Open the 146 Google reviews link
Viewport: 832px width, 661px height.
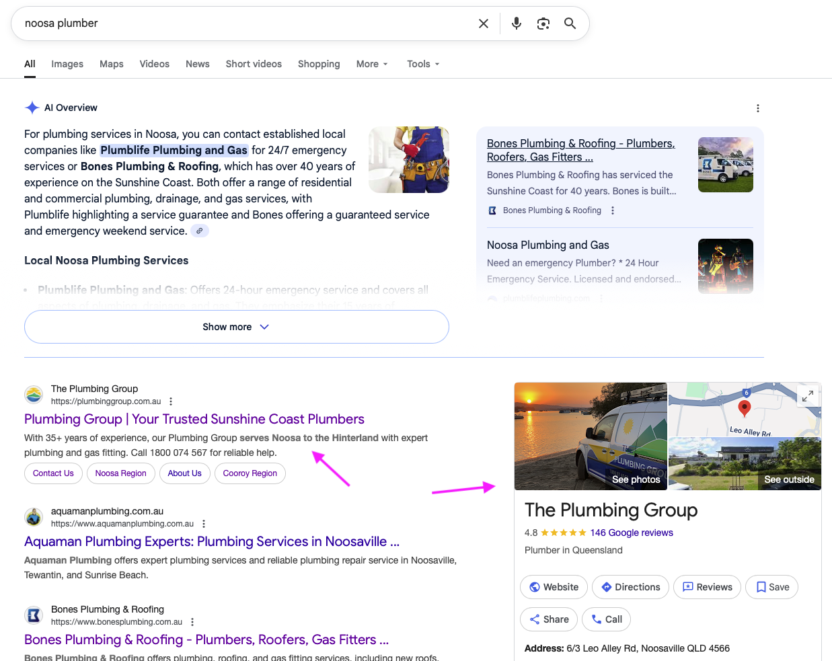[631, 532]
